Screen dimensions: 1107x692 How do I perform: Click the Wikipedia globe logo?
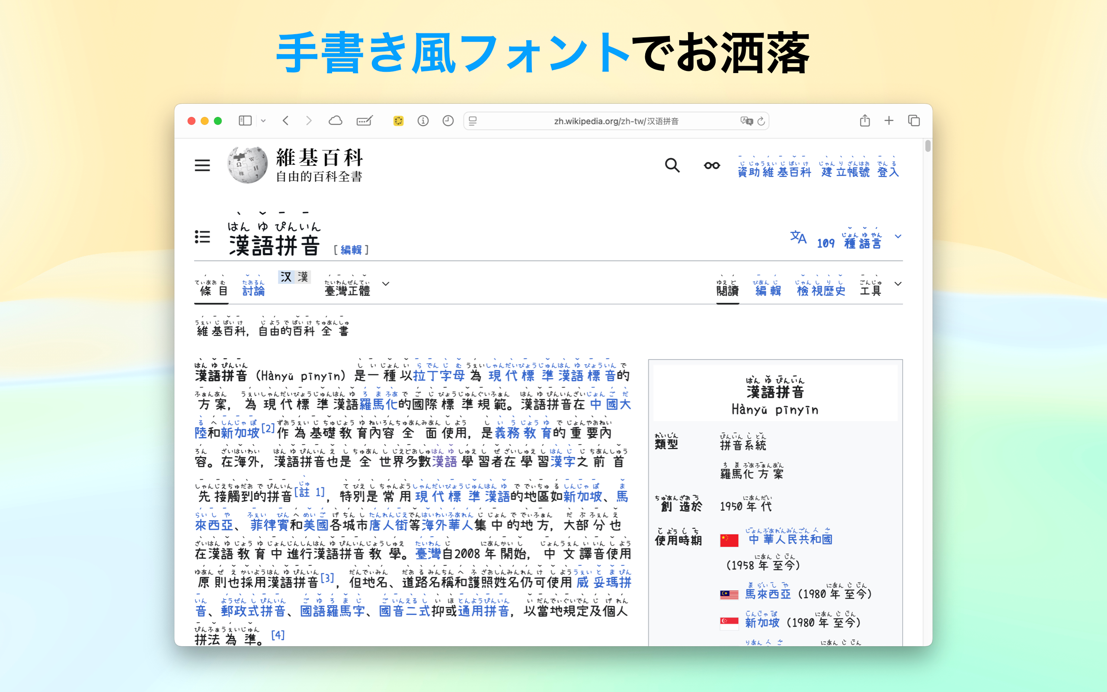[247, 165]
